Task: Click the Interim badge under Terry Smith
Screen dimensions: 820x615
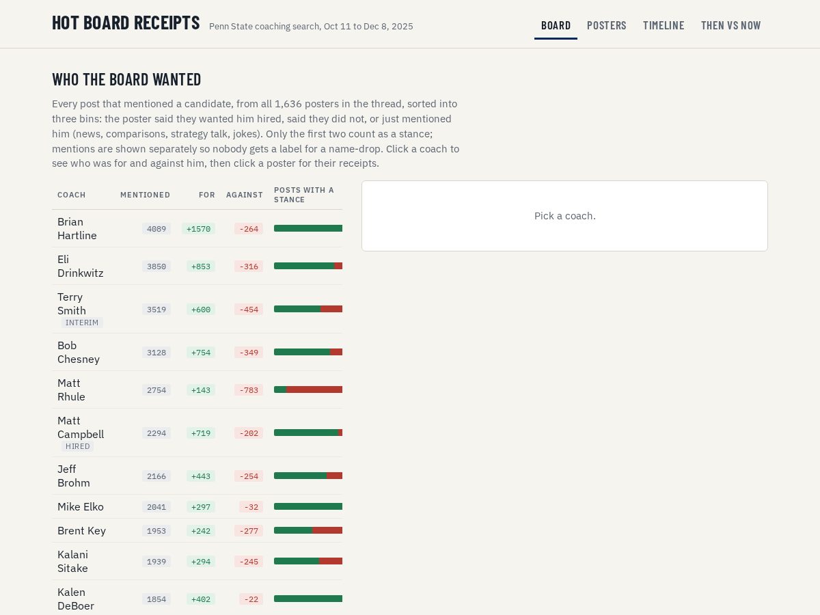Action: click(82, 323)
